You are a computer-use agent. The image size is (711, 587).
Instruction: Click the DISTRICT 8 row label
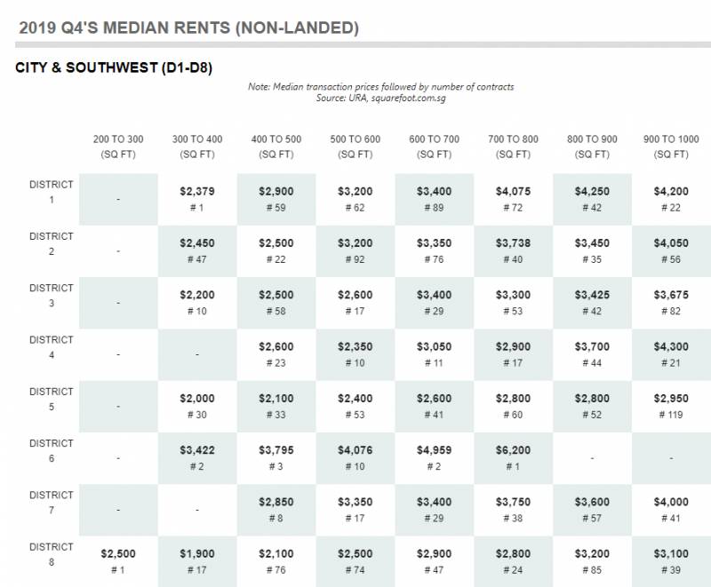point(52,553)
